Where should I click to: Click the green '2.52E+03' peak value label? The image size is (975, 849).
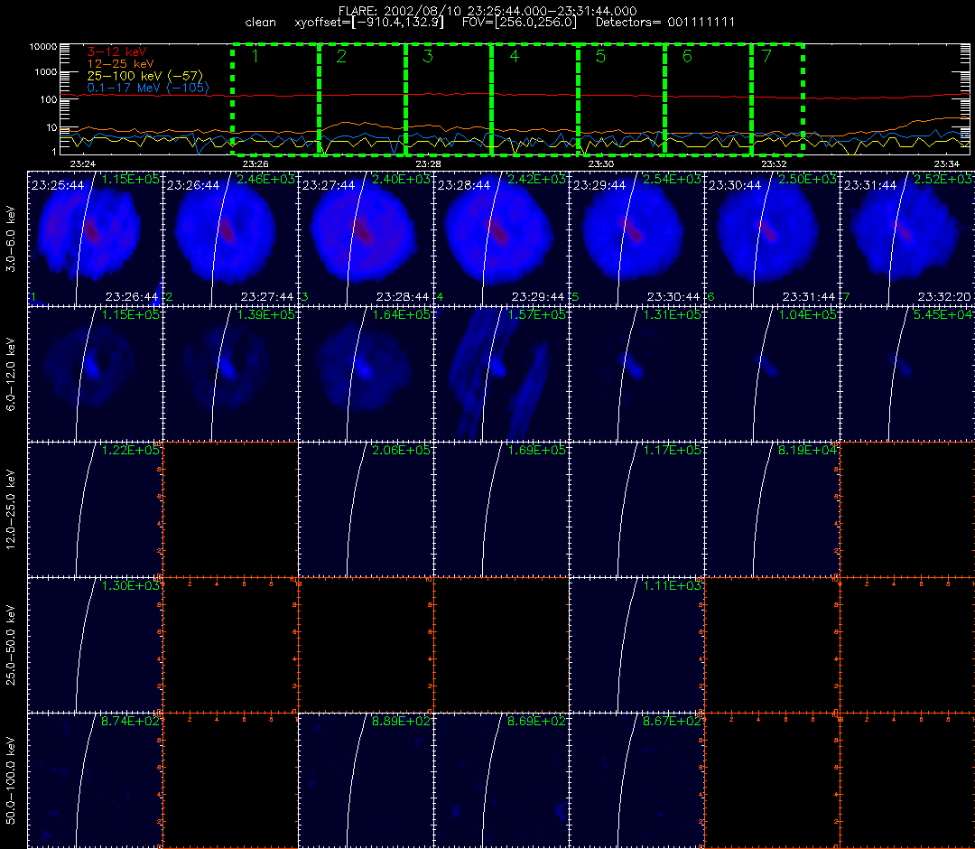pyautogui.click(x=942, y=179)
